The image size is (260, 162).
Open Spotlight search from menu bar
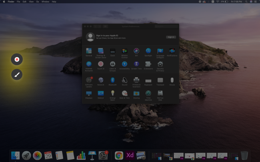246,2
